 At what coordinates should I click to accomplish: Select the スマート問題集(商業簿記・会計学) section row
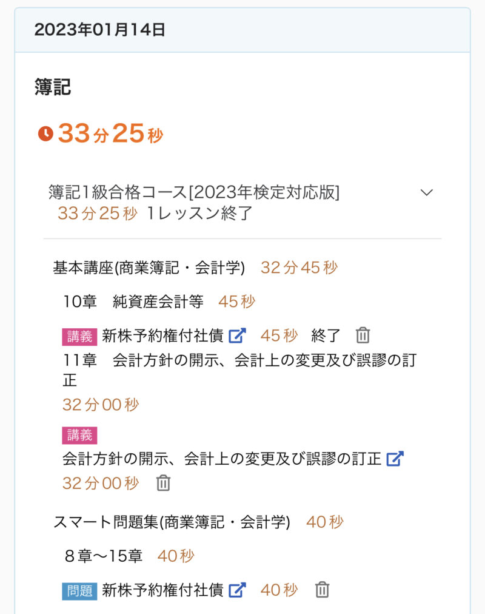[x=172, y=522]
